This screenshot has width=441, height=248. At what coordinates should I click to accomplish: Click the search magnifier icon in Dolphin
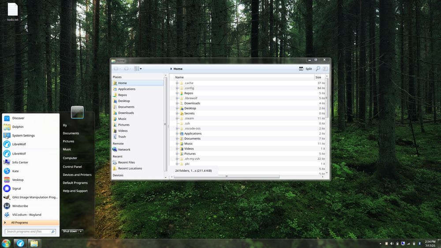(318, 69)
